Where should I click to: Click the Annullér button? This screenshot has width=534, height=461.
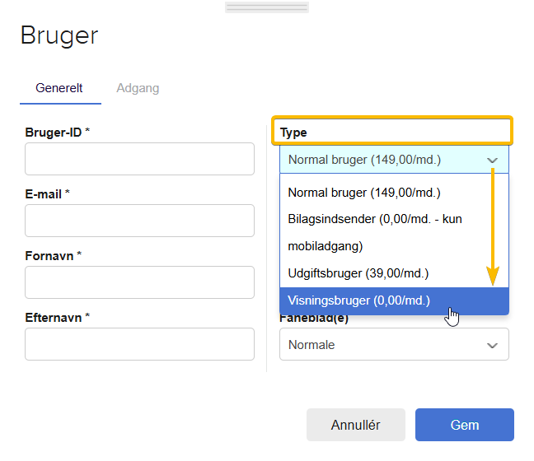(355, 425)
